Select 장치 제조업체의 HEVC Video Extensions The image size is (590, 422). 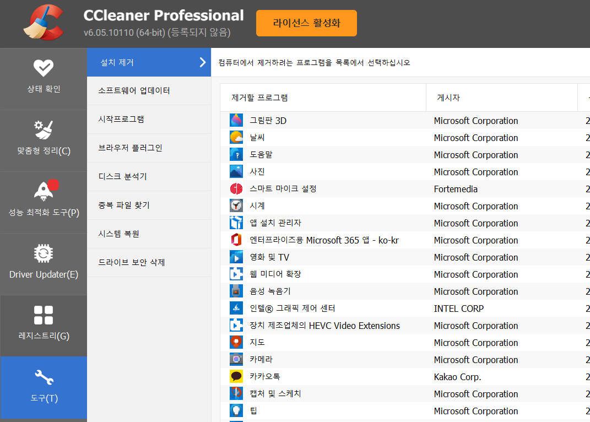(324, 326)
